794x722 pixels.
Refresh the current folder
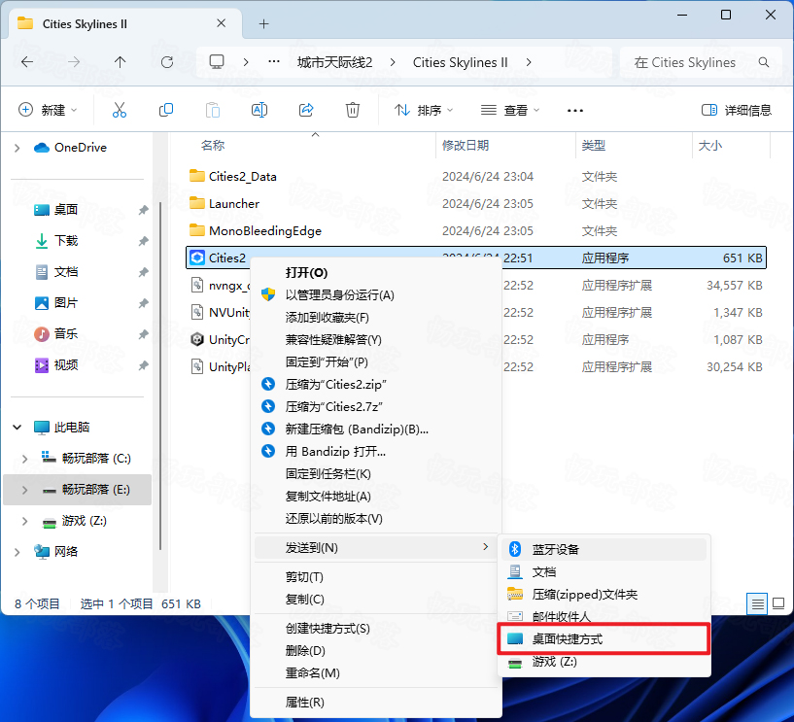tap(167, 62)
